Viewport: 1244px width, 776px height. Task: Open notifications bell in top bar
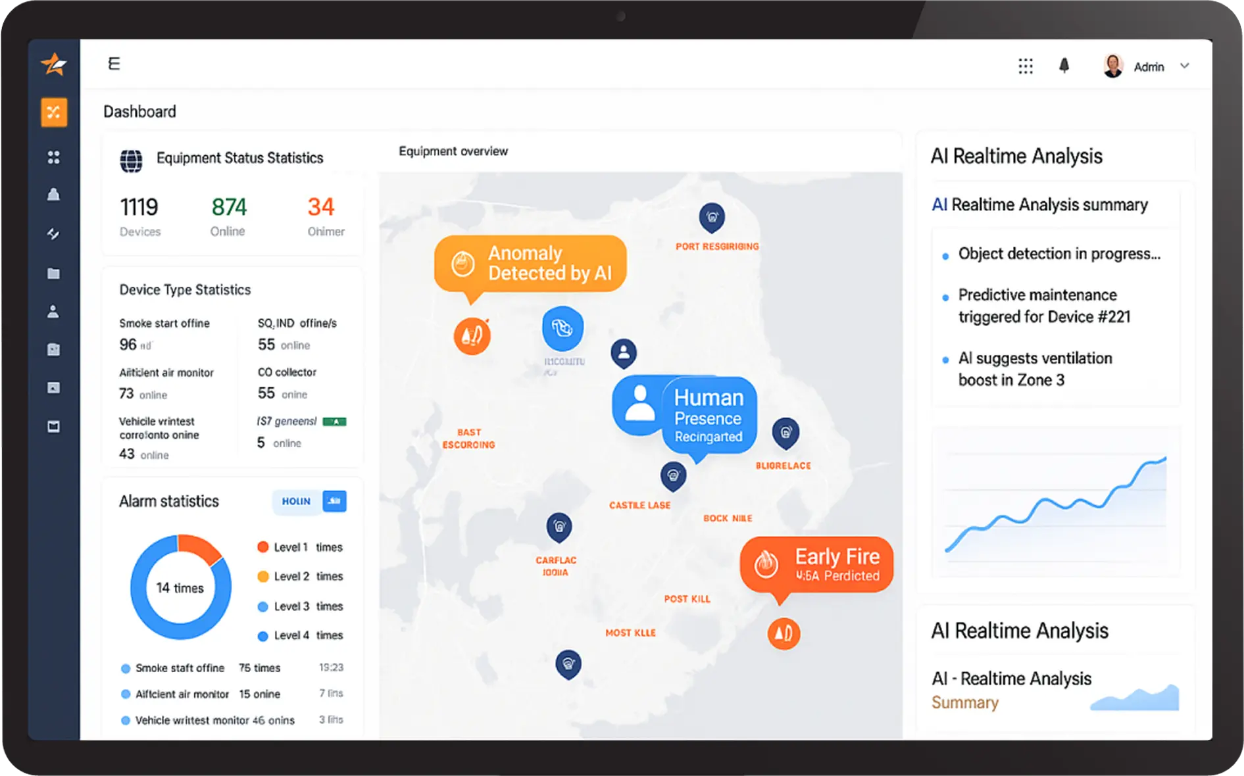click(x=1064, y=66)
